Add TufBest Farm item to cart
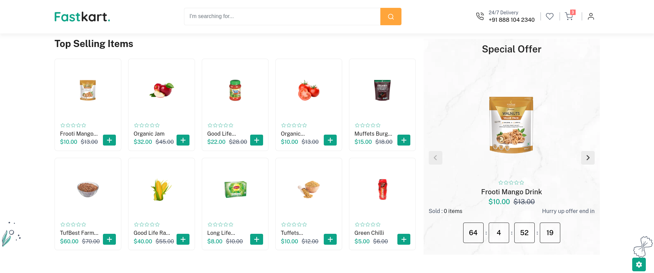The image size is (654, 273). (109, 239)
